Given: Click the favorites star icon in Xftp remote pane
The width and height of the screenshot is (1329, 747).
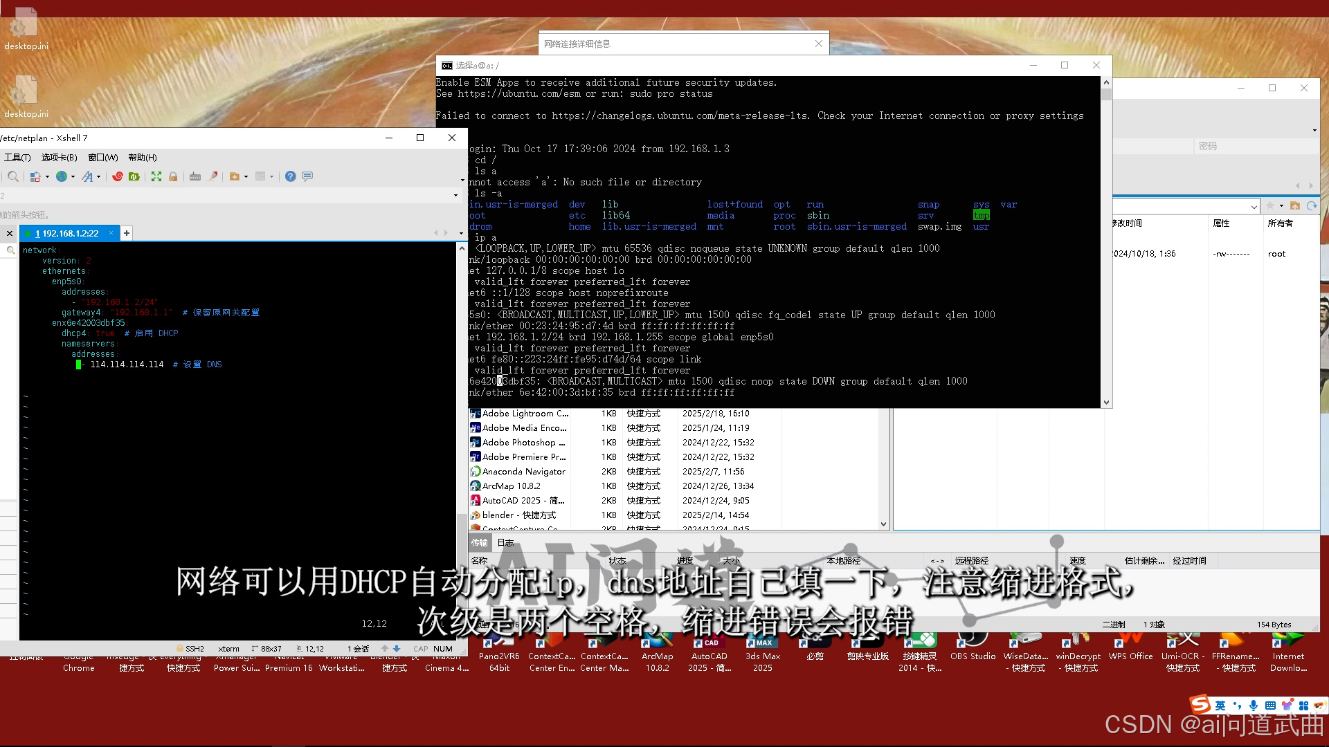Looking at the screenshot, I should point(1270,205).
